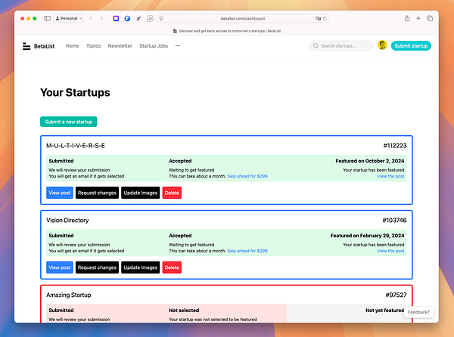Open the Topics nav item
This screenshot has height=337, width=454.
click(93, 46)
